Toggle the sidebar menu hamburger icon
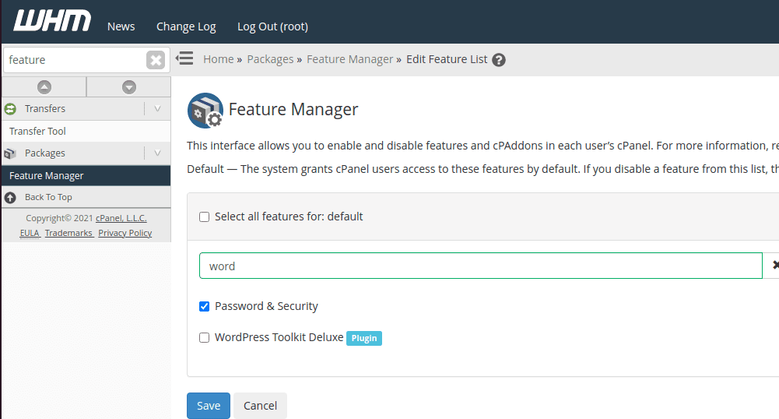Image resolution: width=779 pixels, height=419 pixels. click(184, 58)
